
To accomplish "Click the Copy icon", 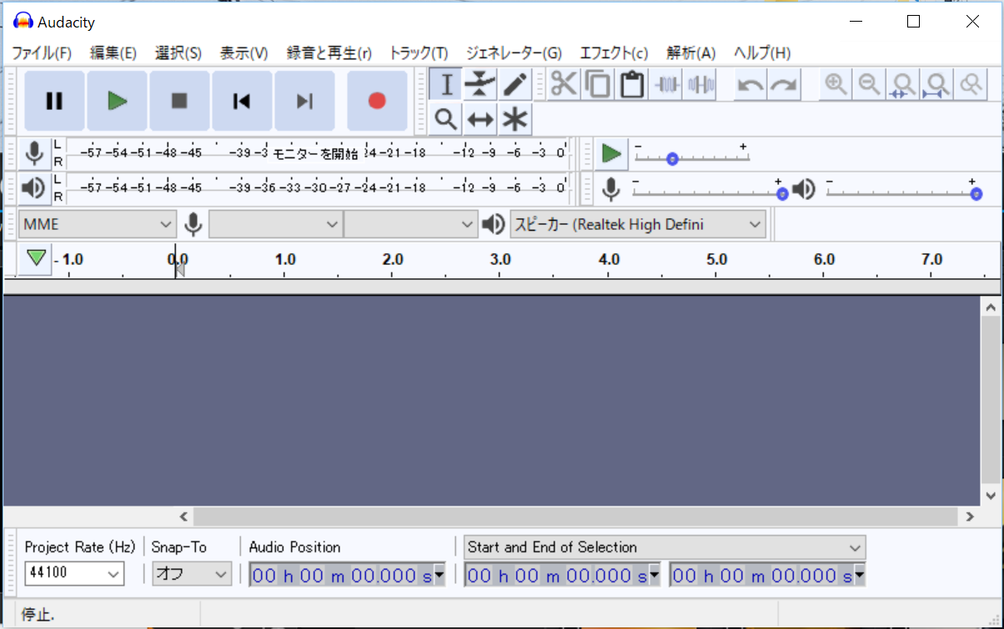I will click(598, 84).
